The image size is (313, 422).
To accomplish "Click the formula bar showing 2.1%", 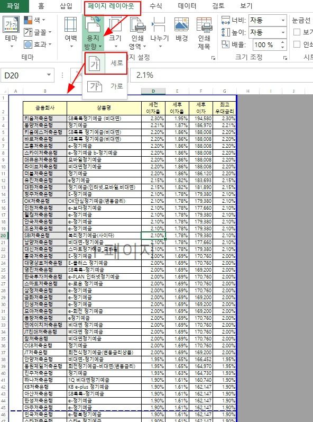I will tap(222, 75).
